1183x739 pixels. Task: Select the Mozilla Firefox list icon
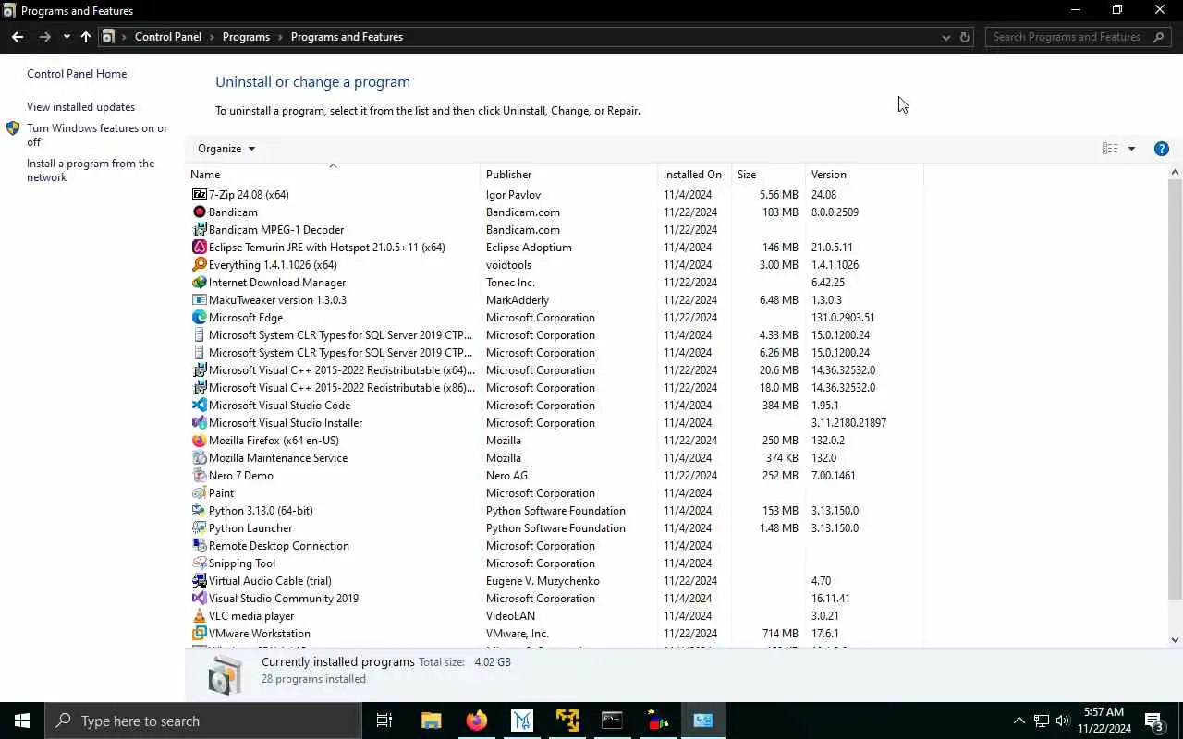pos(199,441)
